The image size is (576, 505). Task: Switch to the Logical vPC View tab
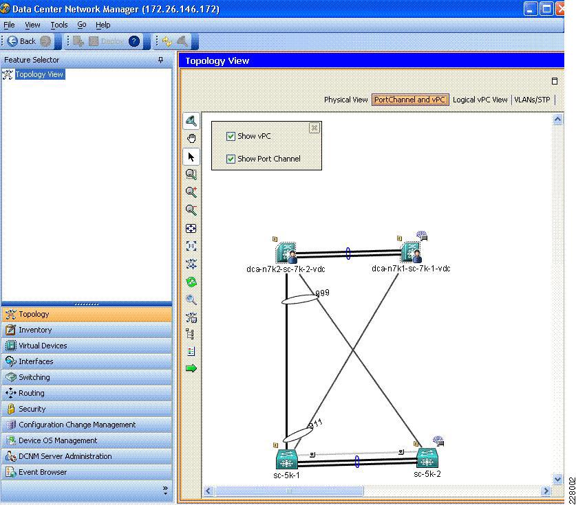point(480,100)
